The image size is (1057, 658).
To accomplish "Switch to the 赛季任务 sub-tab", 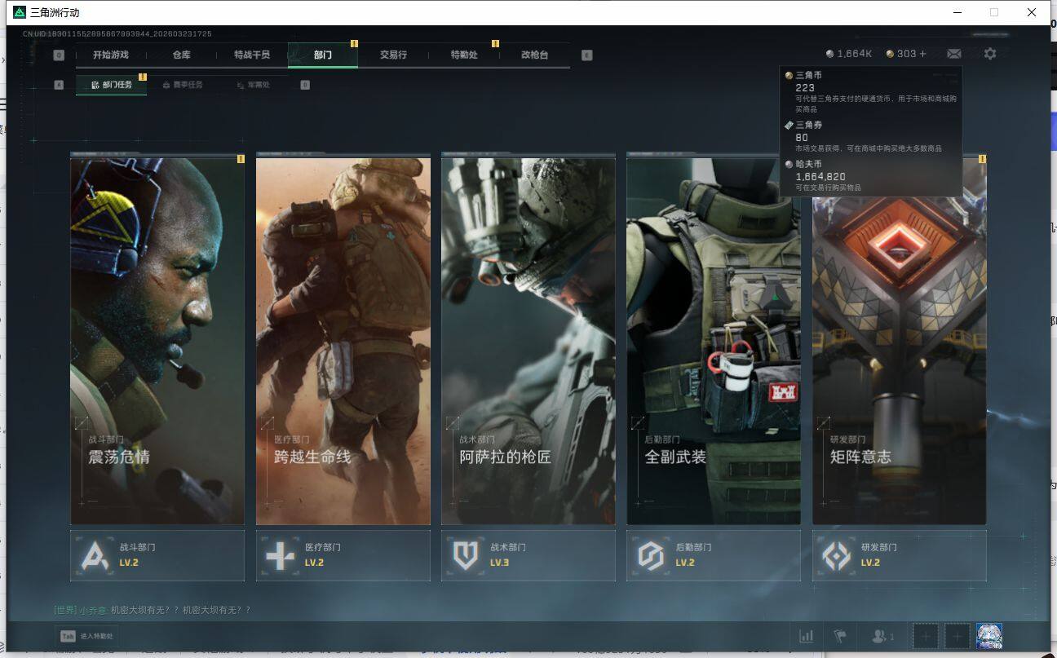I will point(183,85).
